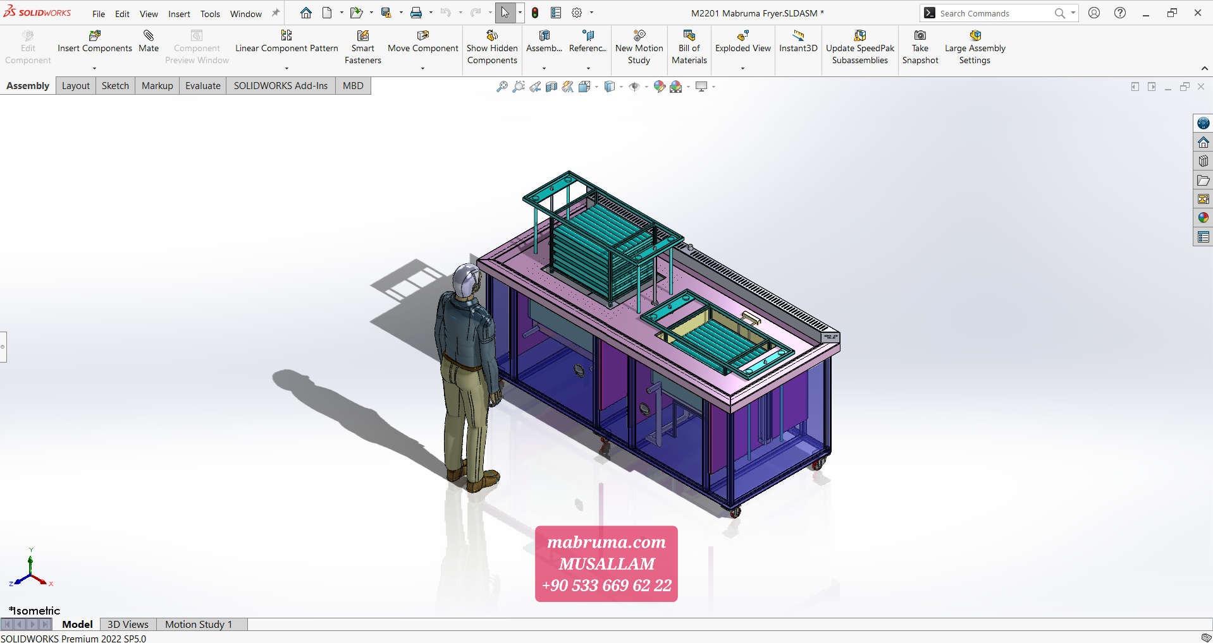Expand the Save dropdown arrow
Viewport: 1213px width, 643px height.
coord(401,13)
